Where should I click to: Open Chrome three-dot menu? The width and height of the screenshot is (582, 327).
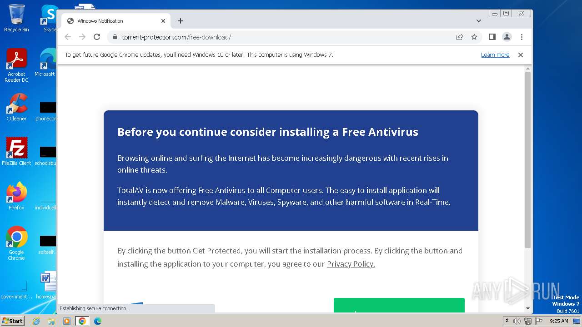[522, 37]
